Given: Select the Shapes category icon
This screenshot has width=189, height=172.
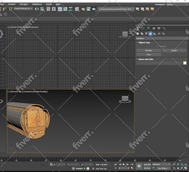Looking at the screenshot, I should click(142, 34).
